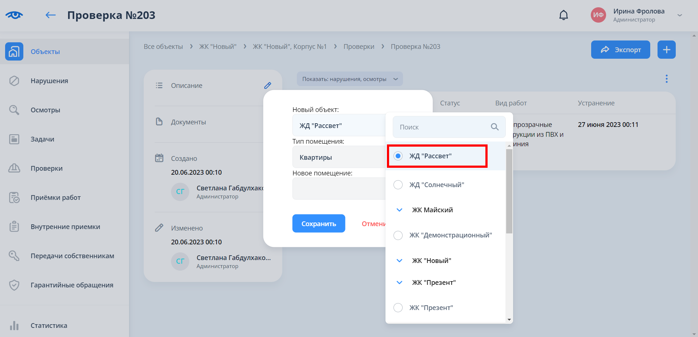Screen dimensions: 698x337
Task: Open the Показать: нарушения, осмотры dropdown
Action: click(x=349, y=79)
